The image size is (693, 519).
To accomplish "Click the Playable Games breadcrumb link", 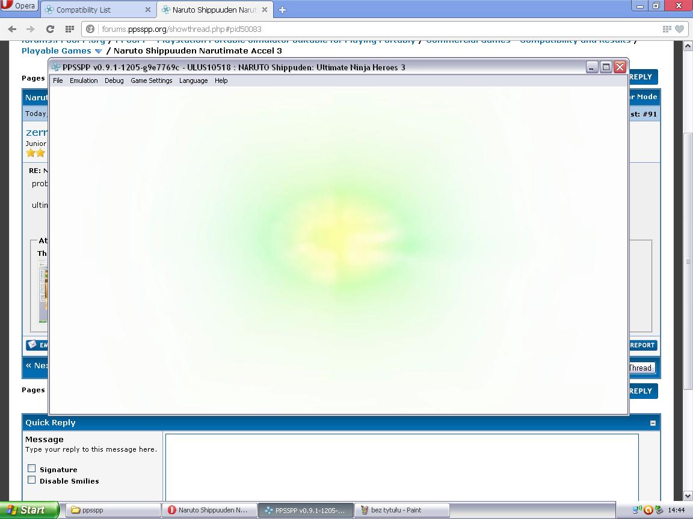I will [56, 51].
